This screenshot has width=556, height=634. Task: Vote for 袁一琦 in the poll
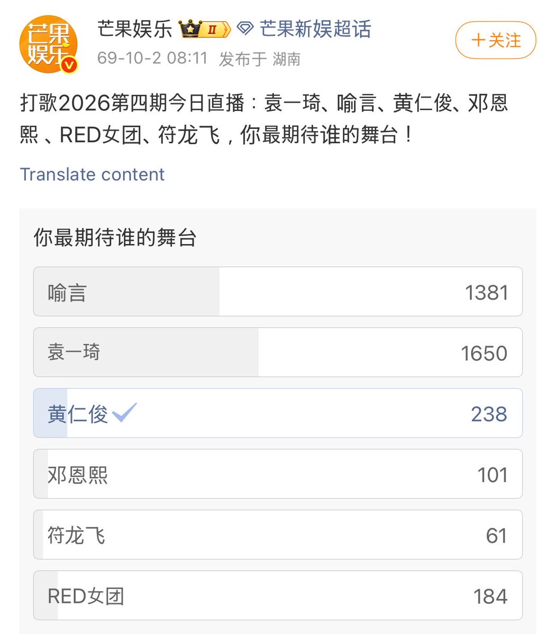[x=278, y=352]
